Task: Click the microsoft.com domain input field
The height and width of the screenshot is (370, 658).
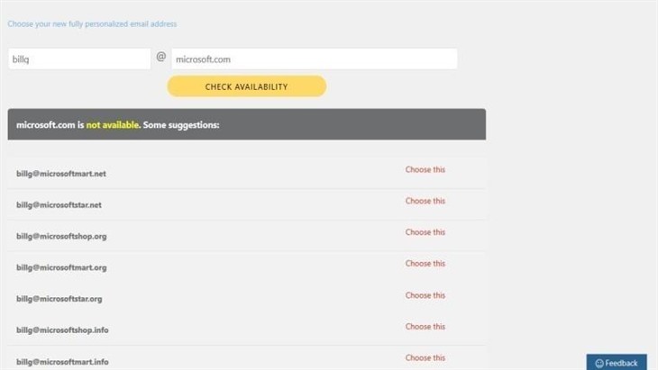Action: [x=315, y=59]
